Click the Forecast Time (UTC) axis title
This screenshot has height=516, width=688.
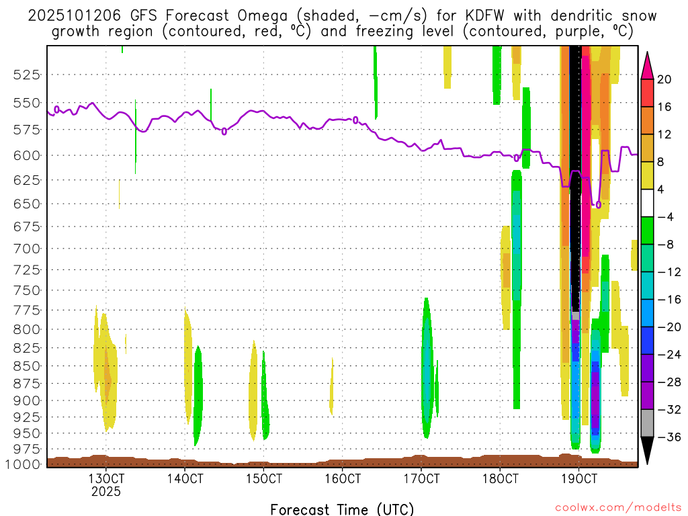tap(342, 509)
